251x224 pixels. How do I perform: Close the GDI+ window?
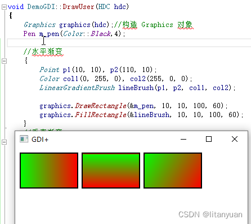coord(235,139)
